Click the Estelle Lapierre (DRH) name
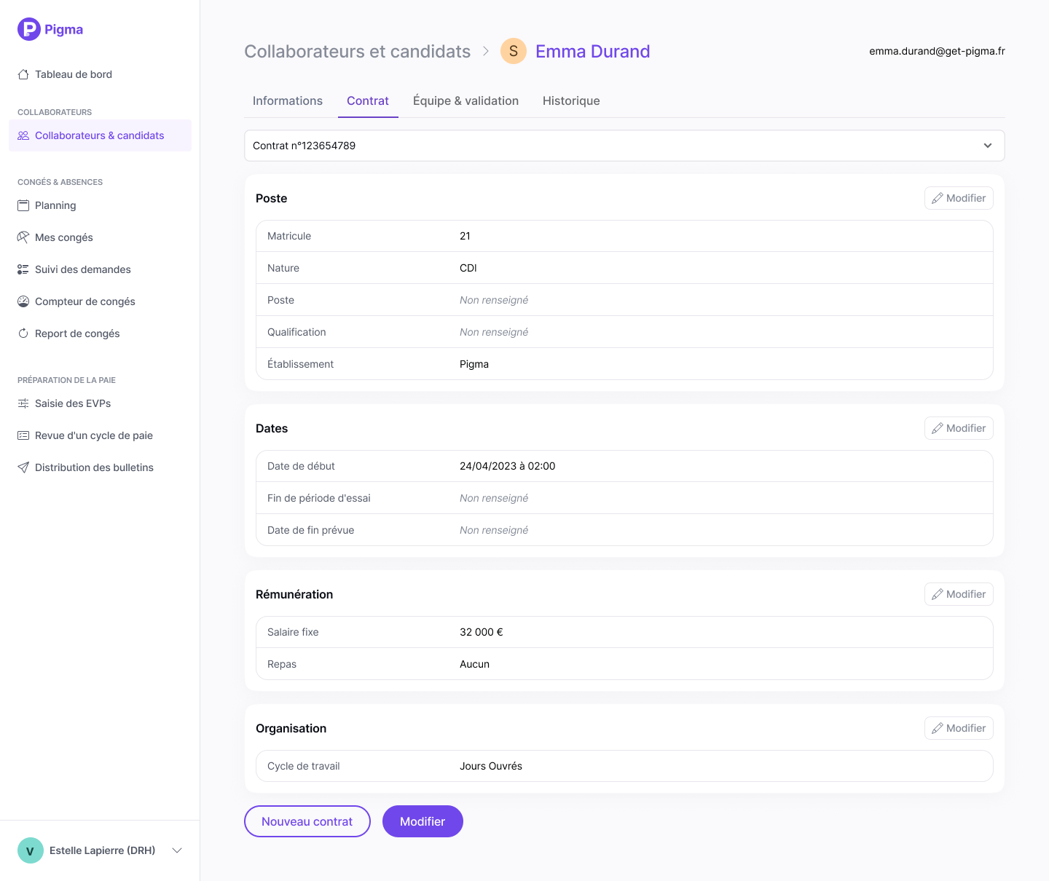The width and height of the screenshot is (1049, 881). coord(103,850)
